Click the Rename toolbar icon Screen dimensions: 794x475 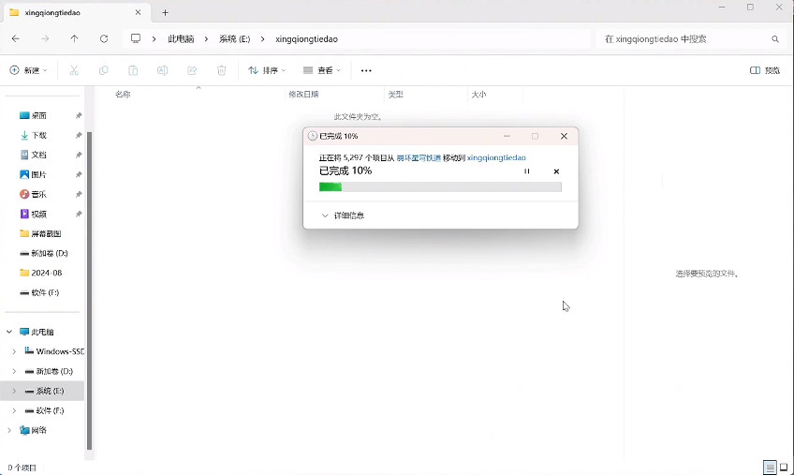pos(163,70)
